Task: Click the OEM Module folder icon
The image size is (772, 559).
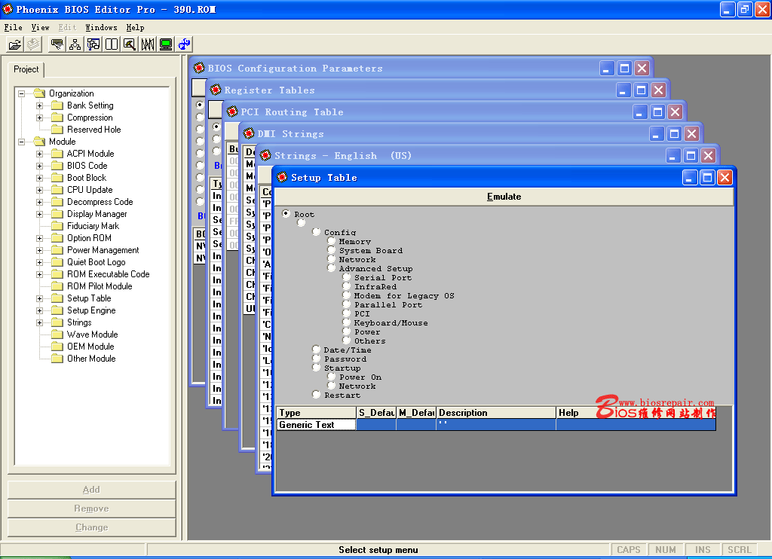Action: tap(57, 347)
